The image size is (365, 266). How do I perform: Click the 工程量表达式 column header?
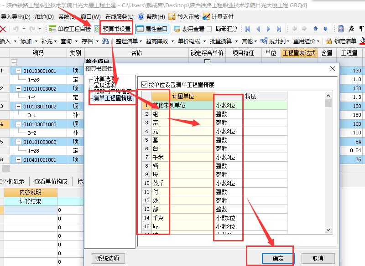pos(299,53)
